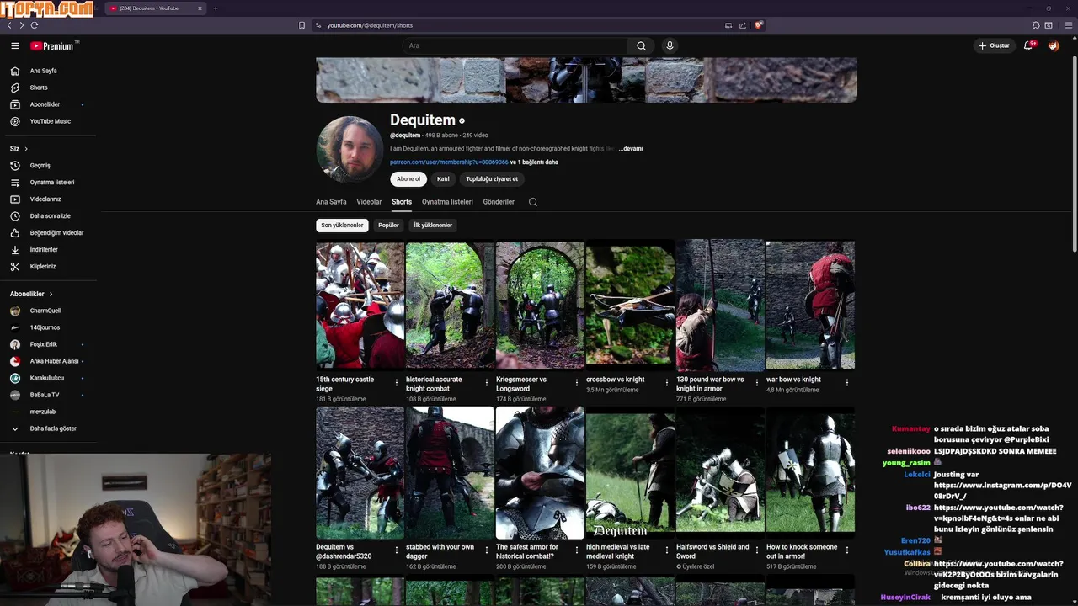This screenshot has width=1078, height=606.
Task: Open Klipleriniz in sidebar
Action: tap(42, 267)
